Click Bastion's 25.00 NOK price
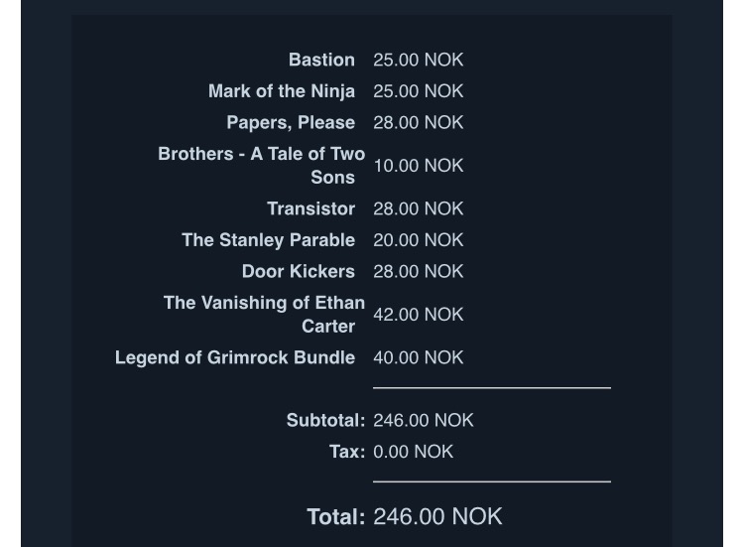The height and width of the screenshot is (547, 744). [418, 60]
